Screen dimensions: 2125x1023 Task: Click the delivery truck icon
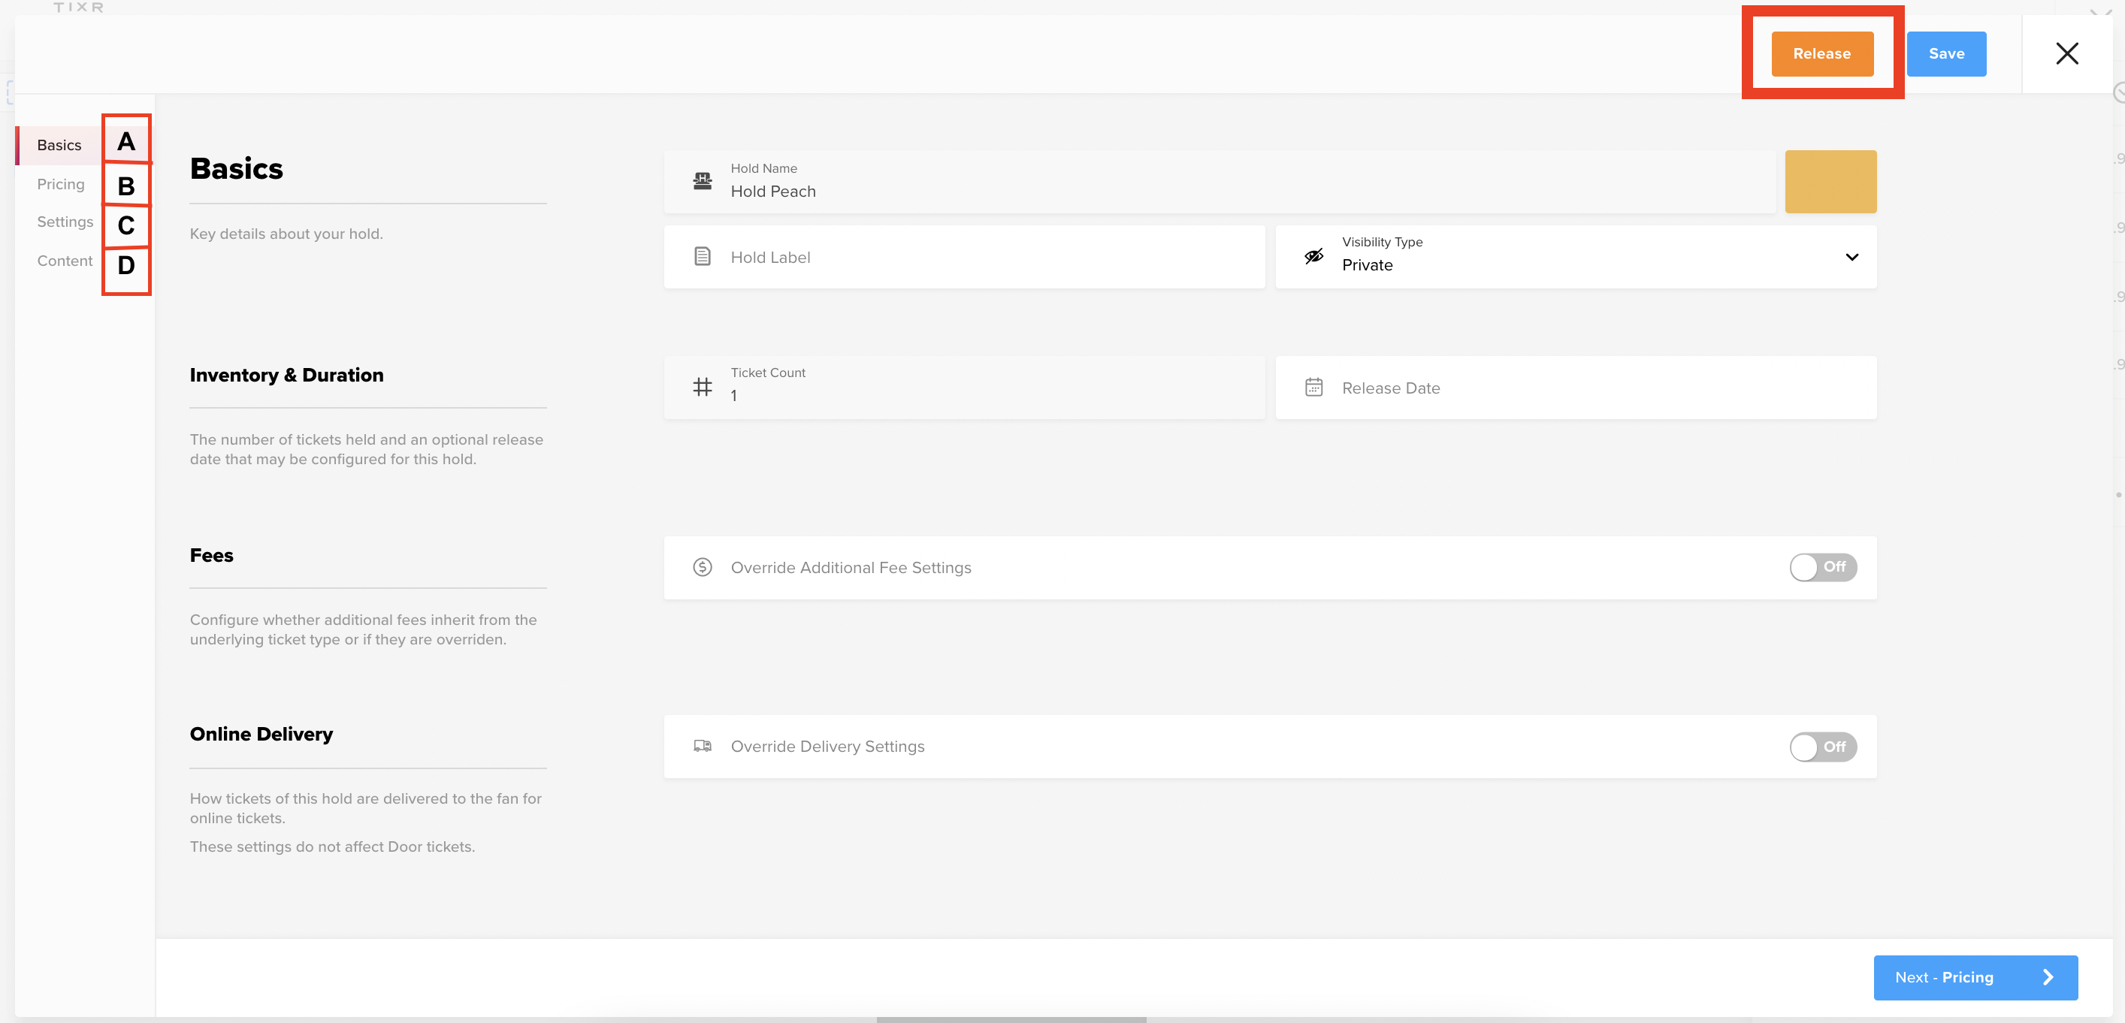point(702,746)
